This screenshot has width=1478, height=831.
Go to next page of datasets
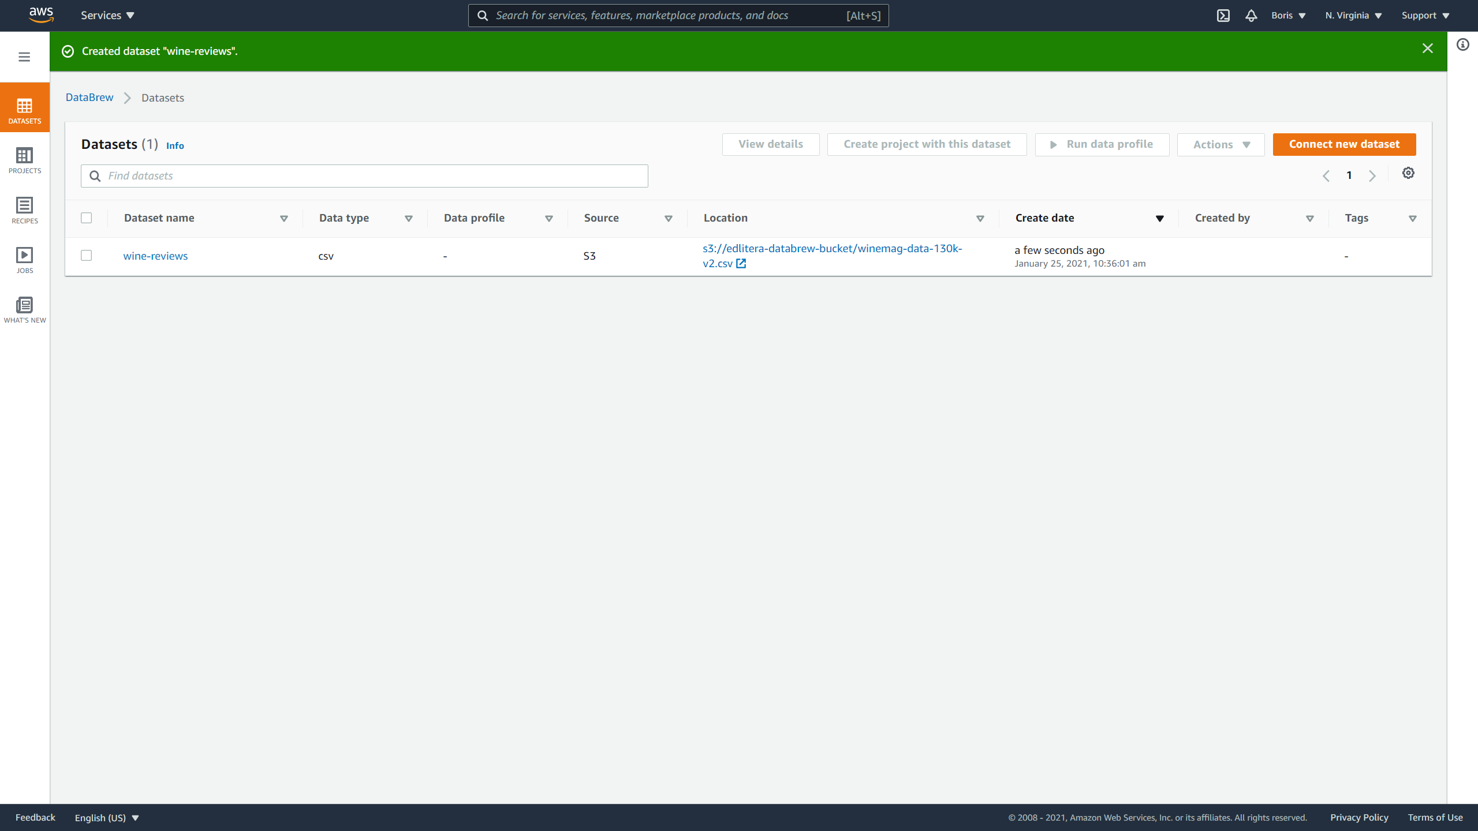[x=1372, y=176]
